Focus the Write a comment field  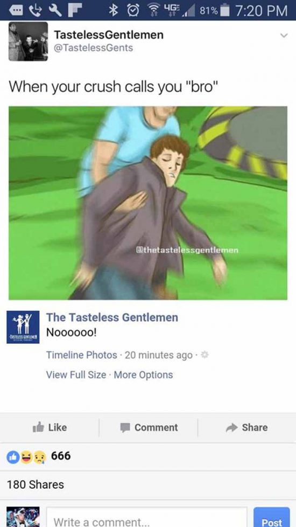pyautogui.click(x=147, y=517)
